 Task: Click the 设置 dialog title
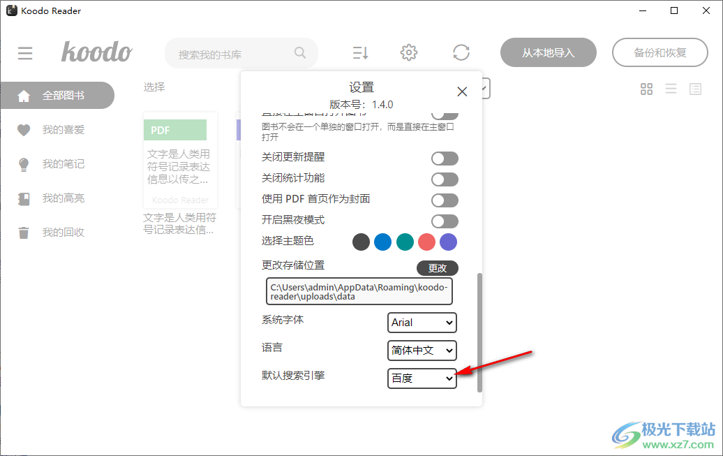pyautogui.click(x=361, y=87)
